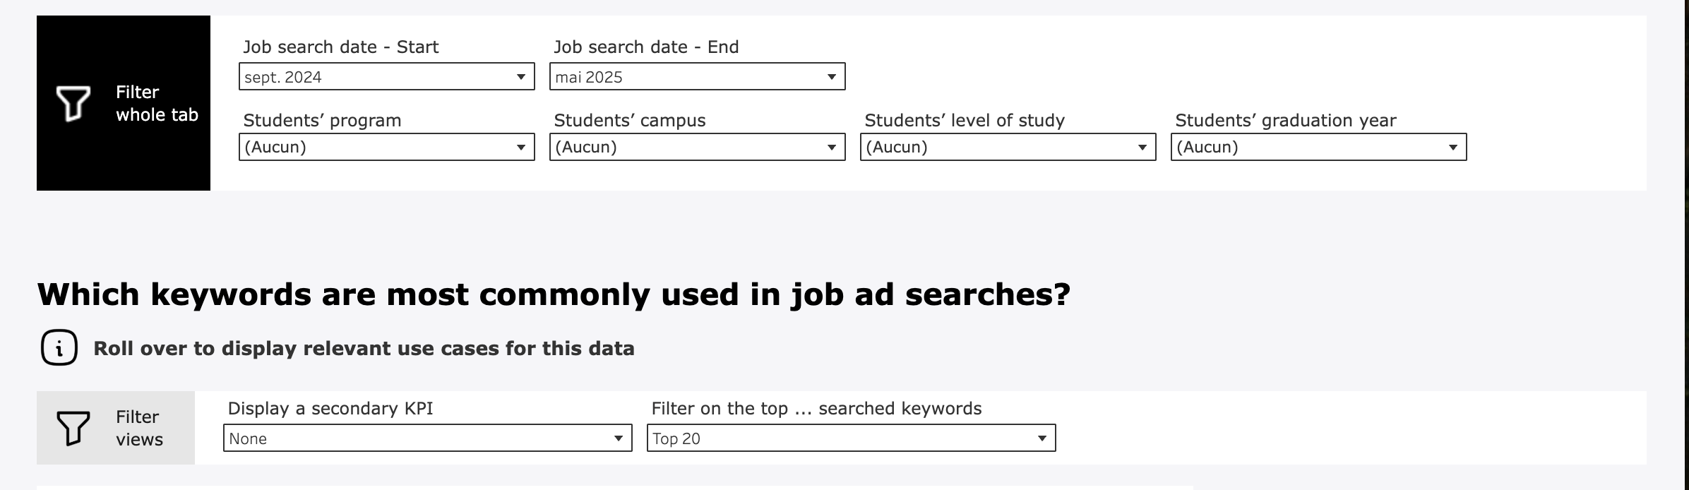The height and width of the screenshot is (490, 1689).
Task: Open the Students' graduation year dropdown
Action: click(1318, 147)
